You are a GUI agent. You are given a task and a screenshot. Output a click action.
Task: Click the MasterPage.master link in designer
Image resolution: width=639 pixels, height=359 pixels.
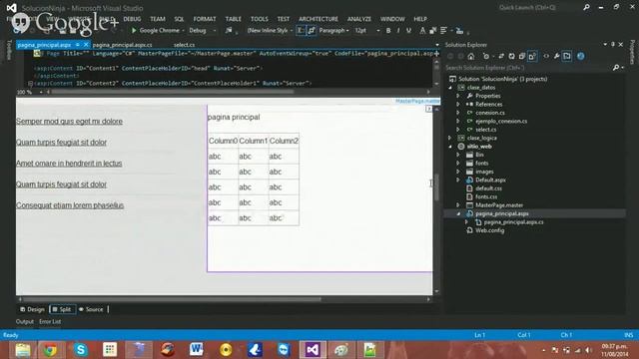(x=417, y=101)
